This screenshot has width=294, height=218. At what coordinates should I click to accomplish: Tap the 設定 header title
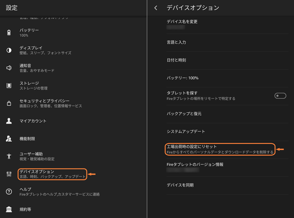point(12,8)
